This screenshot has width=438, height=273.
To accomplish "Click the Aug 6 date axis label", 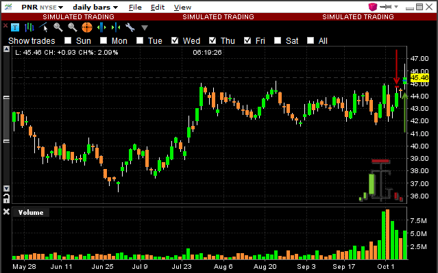I will [x=223, y=267].
